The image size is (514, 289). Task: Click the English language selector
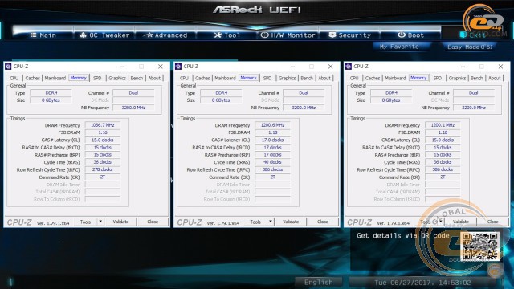pyautogui.click(x=318, y=282)
